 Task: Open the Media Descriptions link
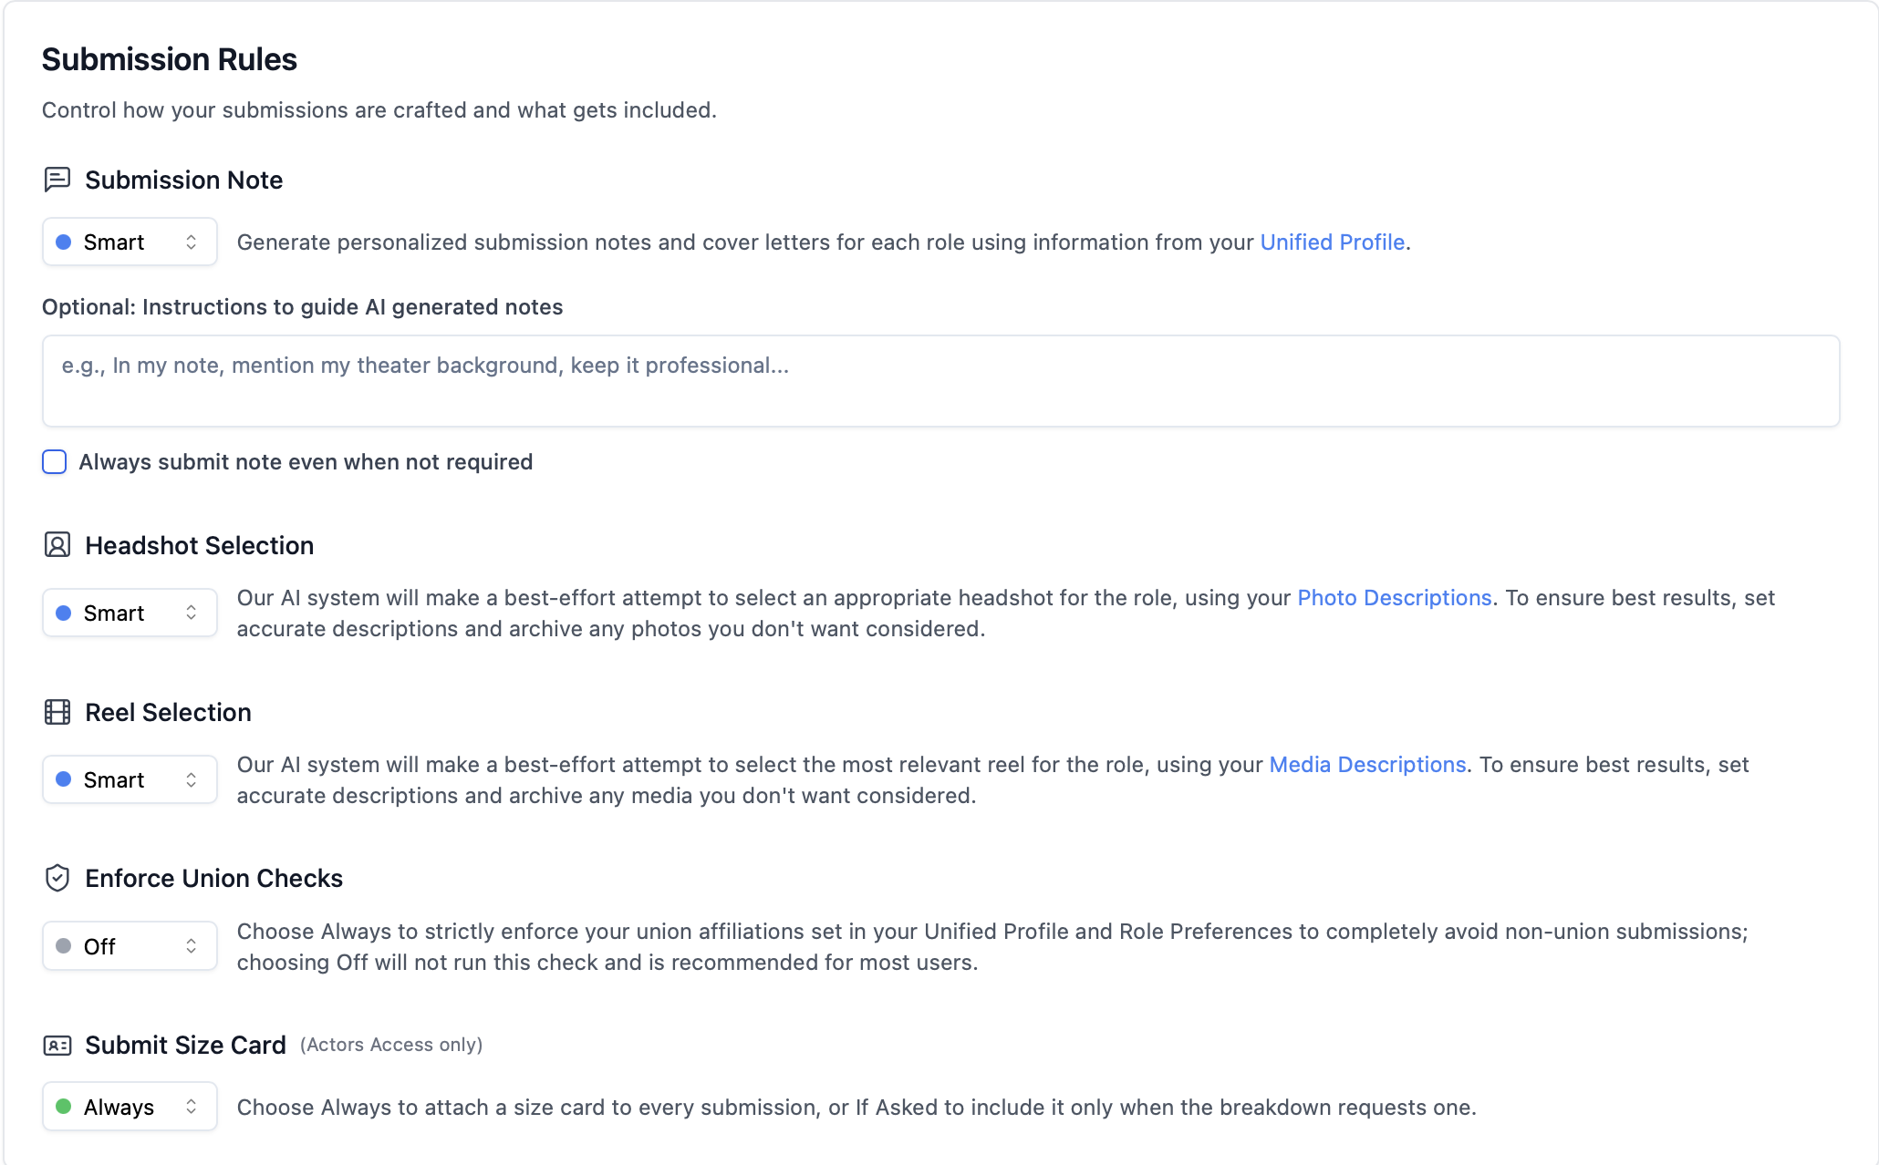point(1367,765)
